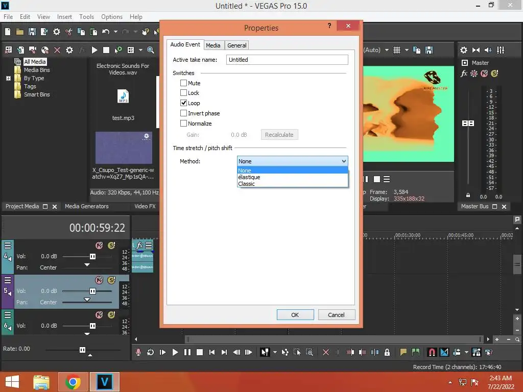This screenshot has height=392, width=523.
Task: Enable the Mute checkbox
Action: (183, 83)
